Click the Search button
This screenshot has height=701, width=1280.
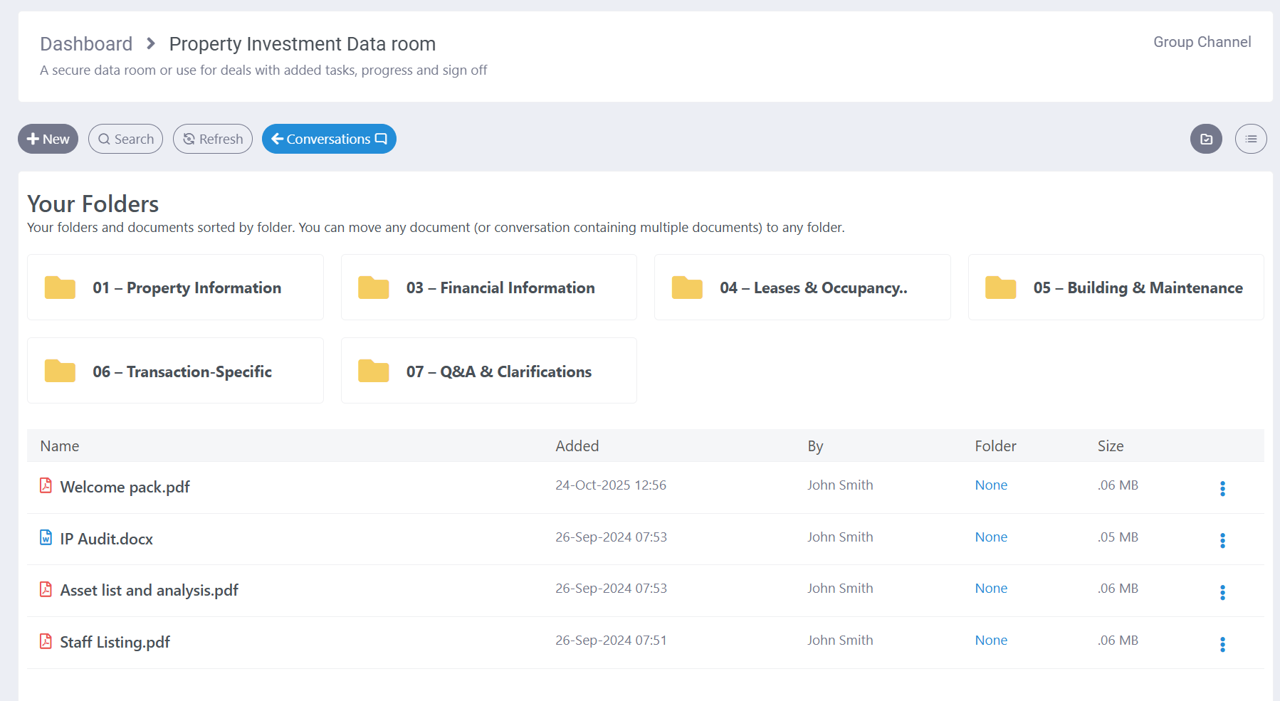pyautogui.click(x=125, y=139)
